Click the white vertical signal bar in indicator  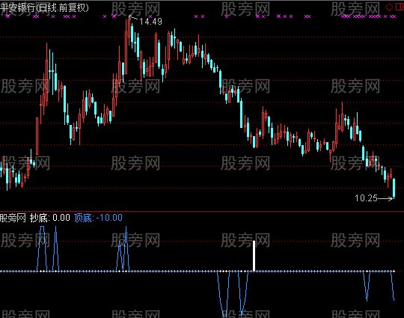[x=254, y=256]
